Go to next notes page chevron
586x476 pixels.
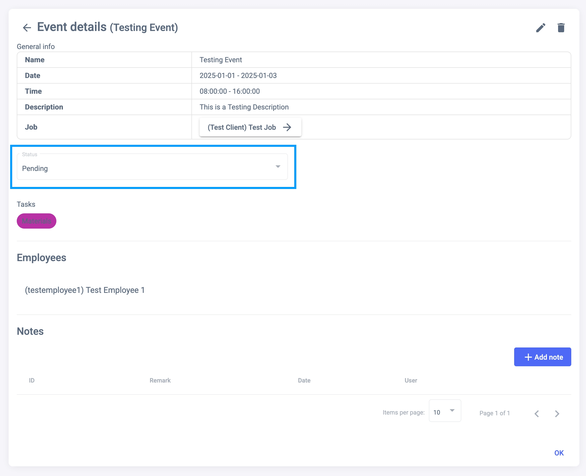(x=557, y=414)
